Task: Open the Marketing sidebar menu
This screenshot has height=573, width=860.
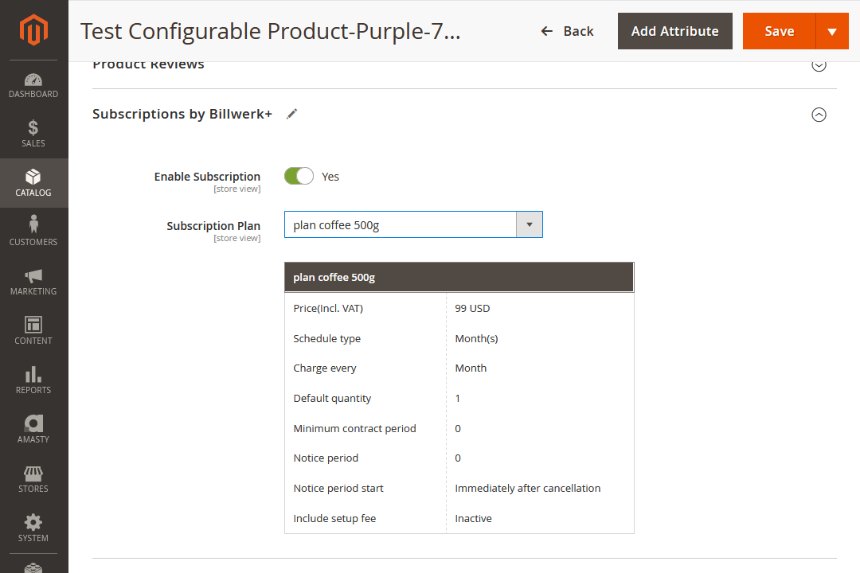Action: pyautogui.click(x=33, y=282)
